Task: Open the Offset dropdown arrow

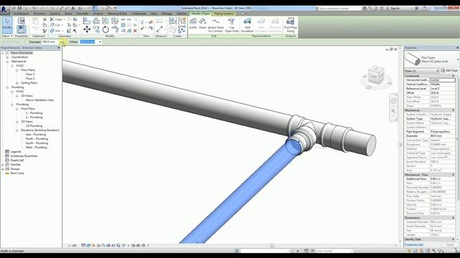Action: (100, 42)
